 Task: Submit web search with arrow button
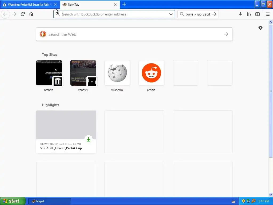pyautogui.click(x=226, y=34)
